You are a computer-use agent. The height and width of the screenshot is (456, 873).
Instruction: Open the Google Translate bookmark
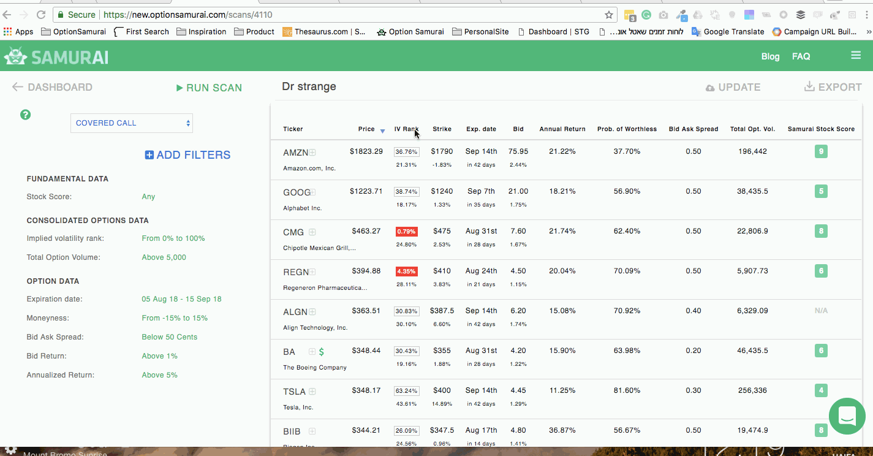728,31
